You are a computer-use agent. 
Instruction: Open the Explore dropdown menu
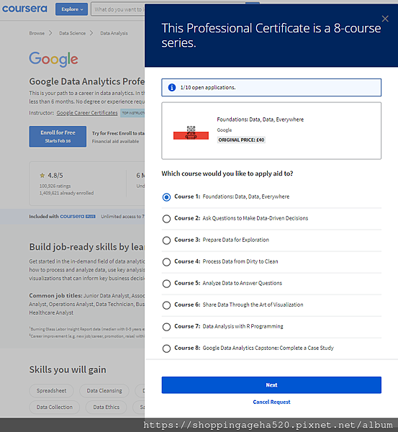(72, 9)
